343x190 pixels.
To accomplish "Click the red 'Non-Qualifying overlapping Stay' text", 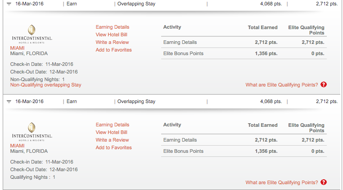I will click(x=45, y=85).
